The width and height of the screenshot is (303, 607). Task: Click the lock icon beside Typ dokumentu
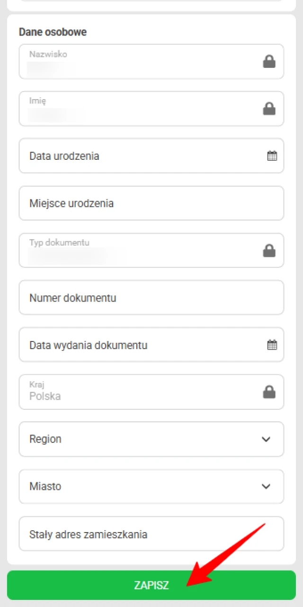269,250
